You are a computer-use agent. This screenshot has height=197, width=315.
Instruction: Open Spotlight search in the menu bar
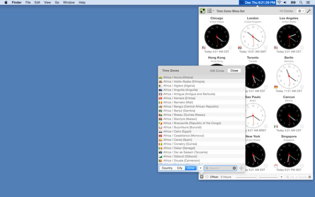point(301,2)
